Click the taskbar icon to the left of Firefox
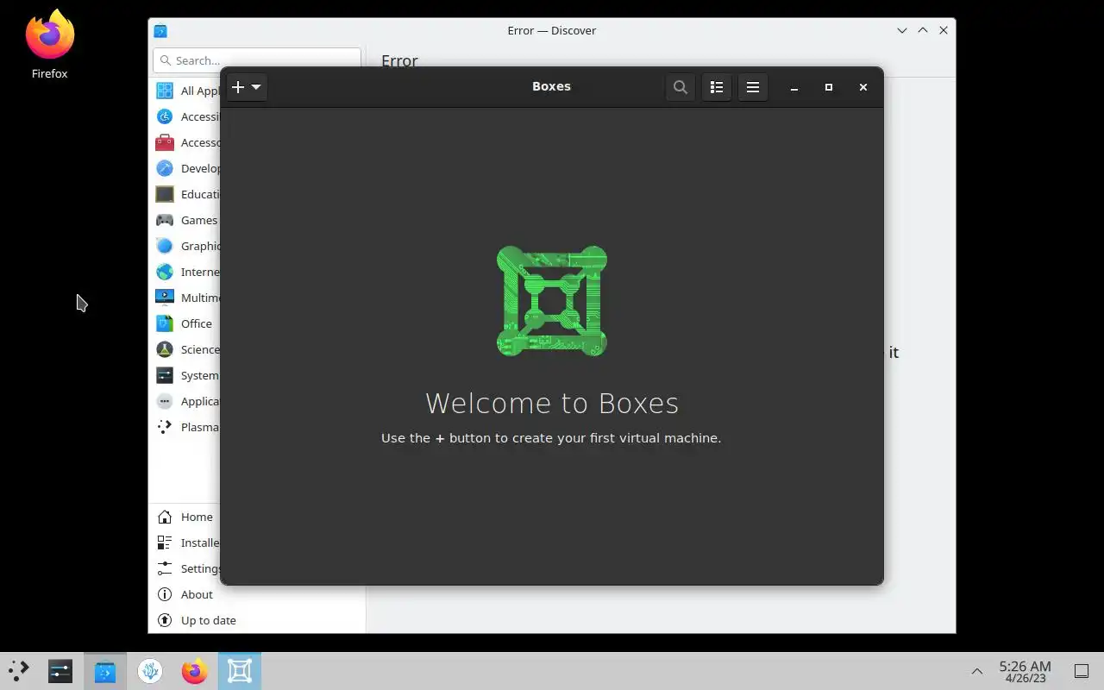This screenshot has height=690, width=1104. click(150, 671)
